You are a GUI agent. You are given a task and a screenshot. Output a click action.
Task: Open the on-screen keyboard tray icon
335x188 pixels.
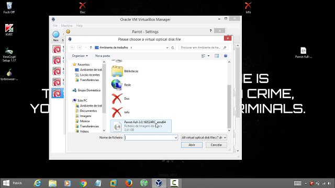point(298,183)
